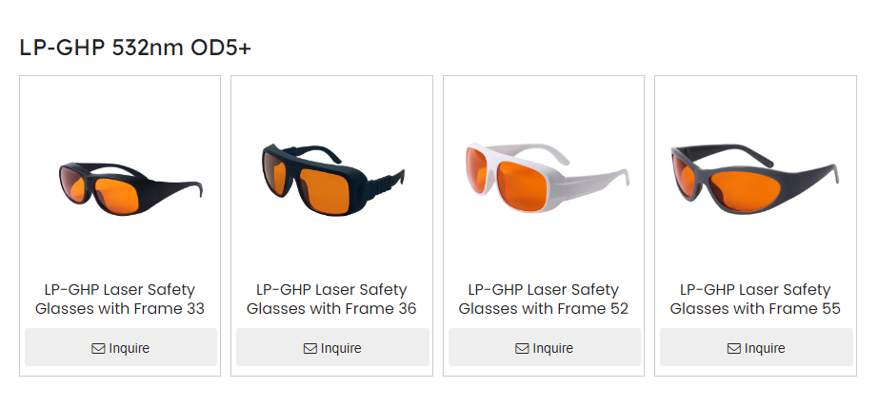Open the white Frame 52 glasses image
This screenshot has height=407, width=878.
(x=544, y=177)
